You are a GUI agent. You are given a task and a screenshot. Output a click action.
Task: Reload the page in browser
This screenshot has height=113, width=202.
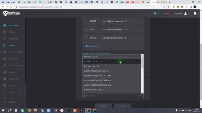pos(11,7)
